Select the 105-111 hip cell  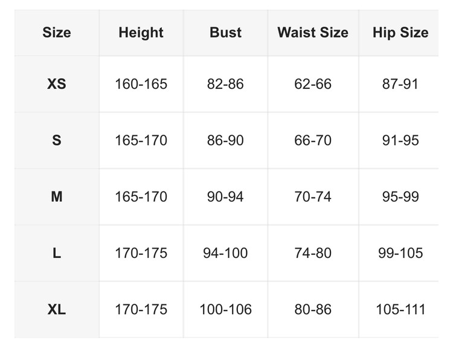coord(400,310)
